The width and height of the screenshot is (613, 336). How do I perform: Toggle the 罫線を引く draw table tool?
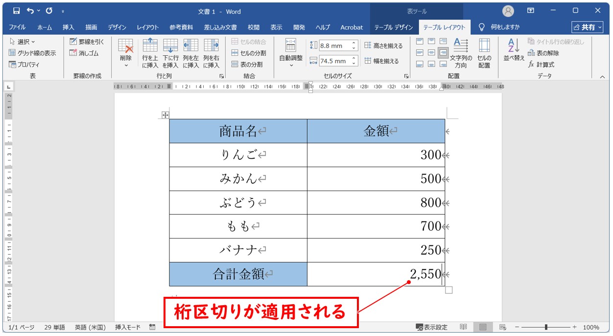pyautogui.click(x=87, y=42)
